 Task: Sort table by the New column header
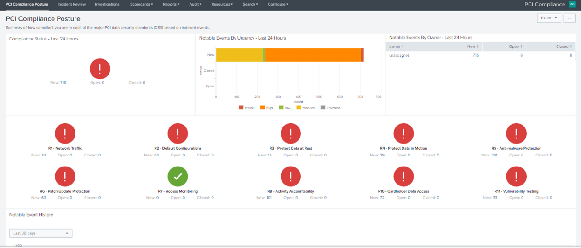coord(473,46)
